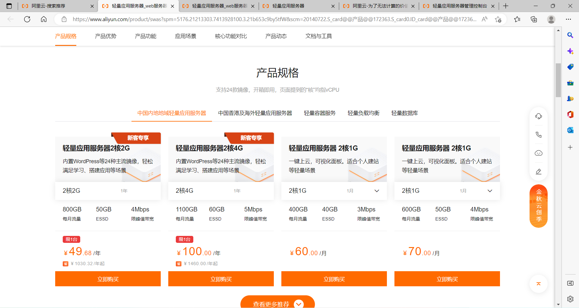Open Settings and more menu
The image size is (579, 308).
click(x=568, y=19)
